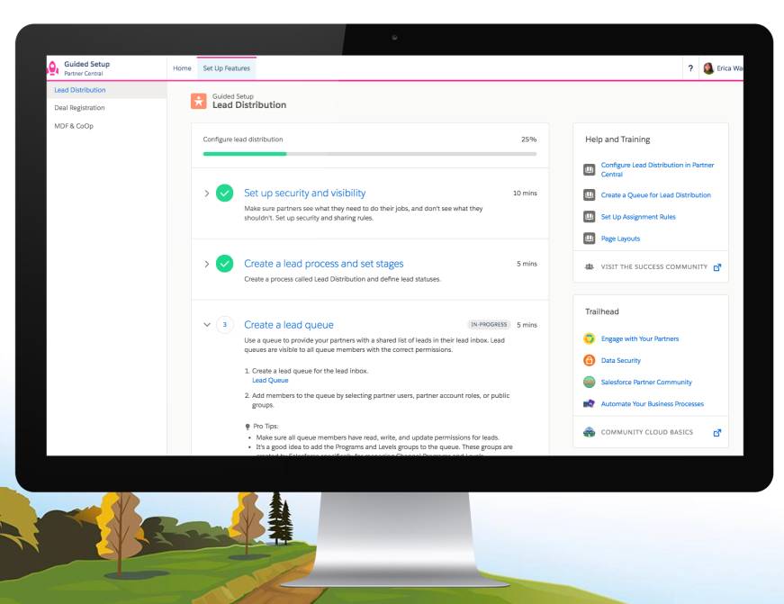Click external link icon for Community Cloud Basics
Image resolution: width=784 pixels, height=604 pixels.
[x=717, y=432]
